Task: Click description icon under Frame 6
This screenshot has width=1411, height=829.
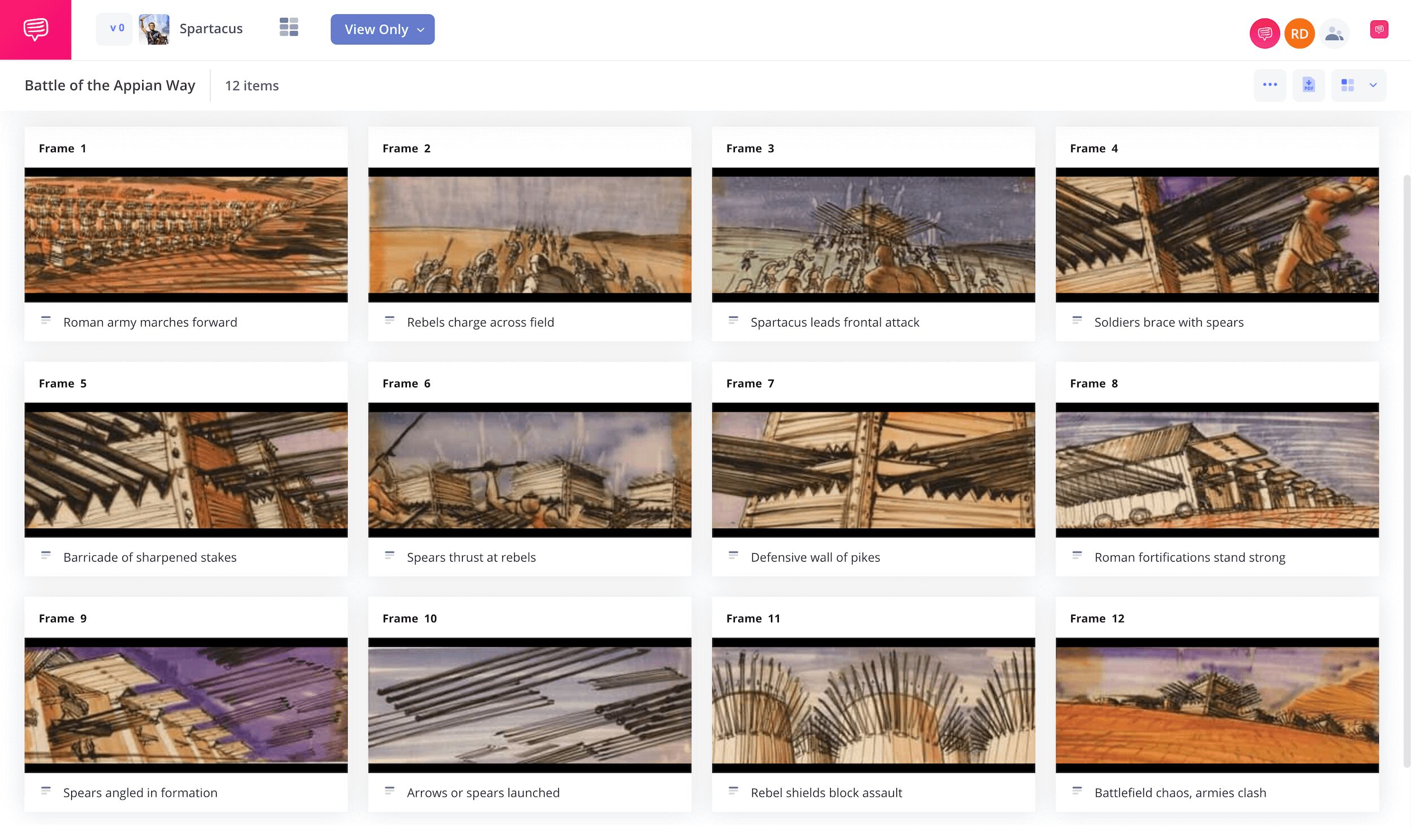Action: 389,556
